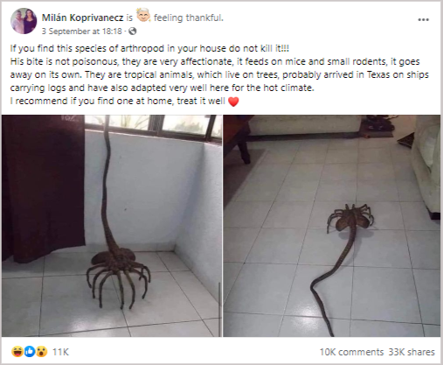
Task: Open the 3 September at 18:18 timestamp
Action: [x=81, y=31]
